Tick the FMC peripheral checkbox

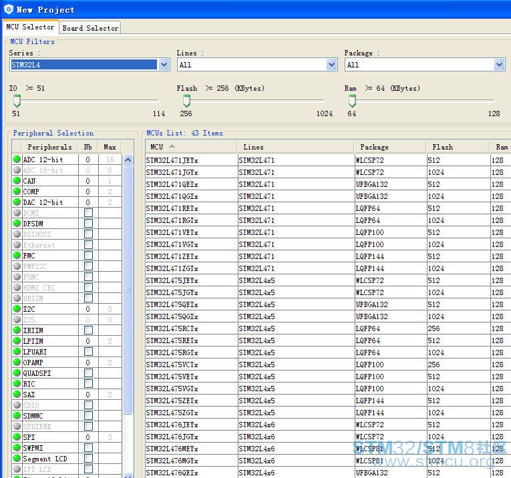88,255
